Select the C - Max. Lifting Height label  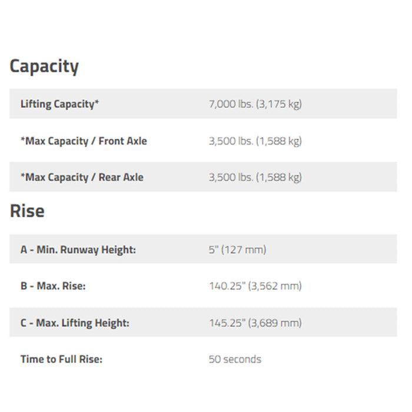[x=75, y=323]
